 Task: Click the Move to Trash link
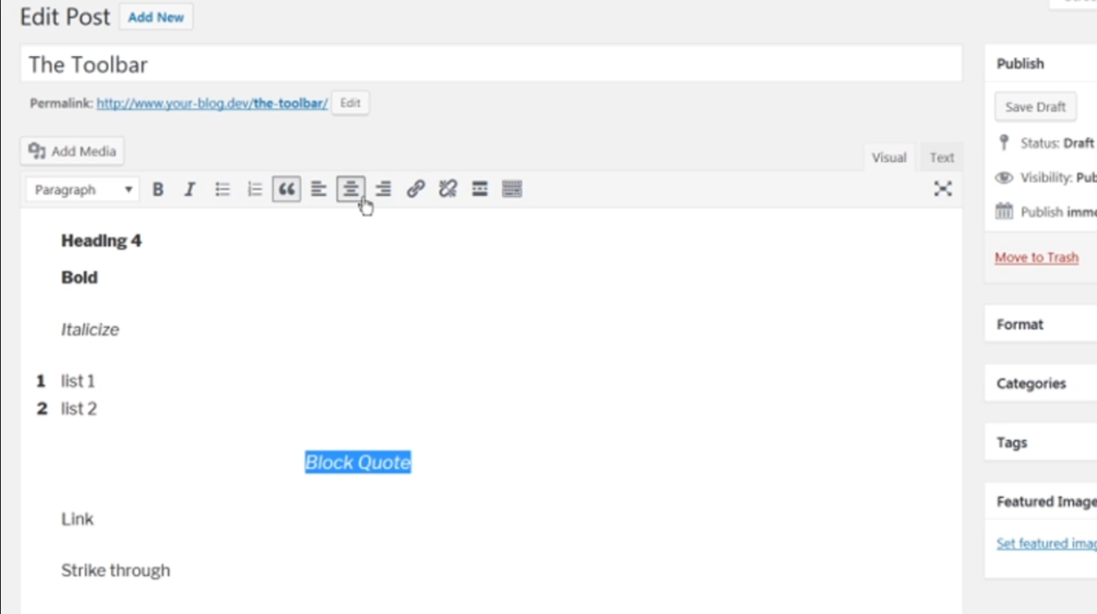pos(1036,257)
